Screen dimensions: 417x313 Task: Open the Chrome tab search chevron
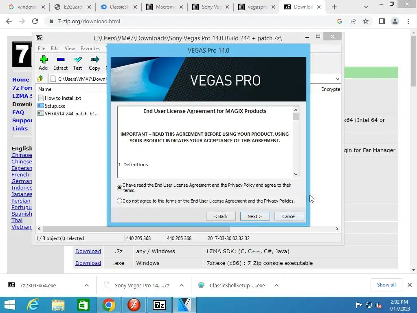(x=366, y=7)
